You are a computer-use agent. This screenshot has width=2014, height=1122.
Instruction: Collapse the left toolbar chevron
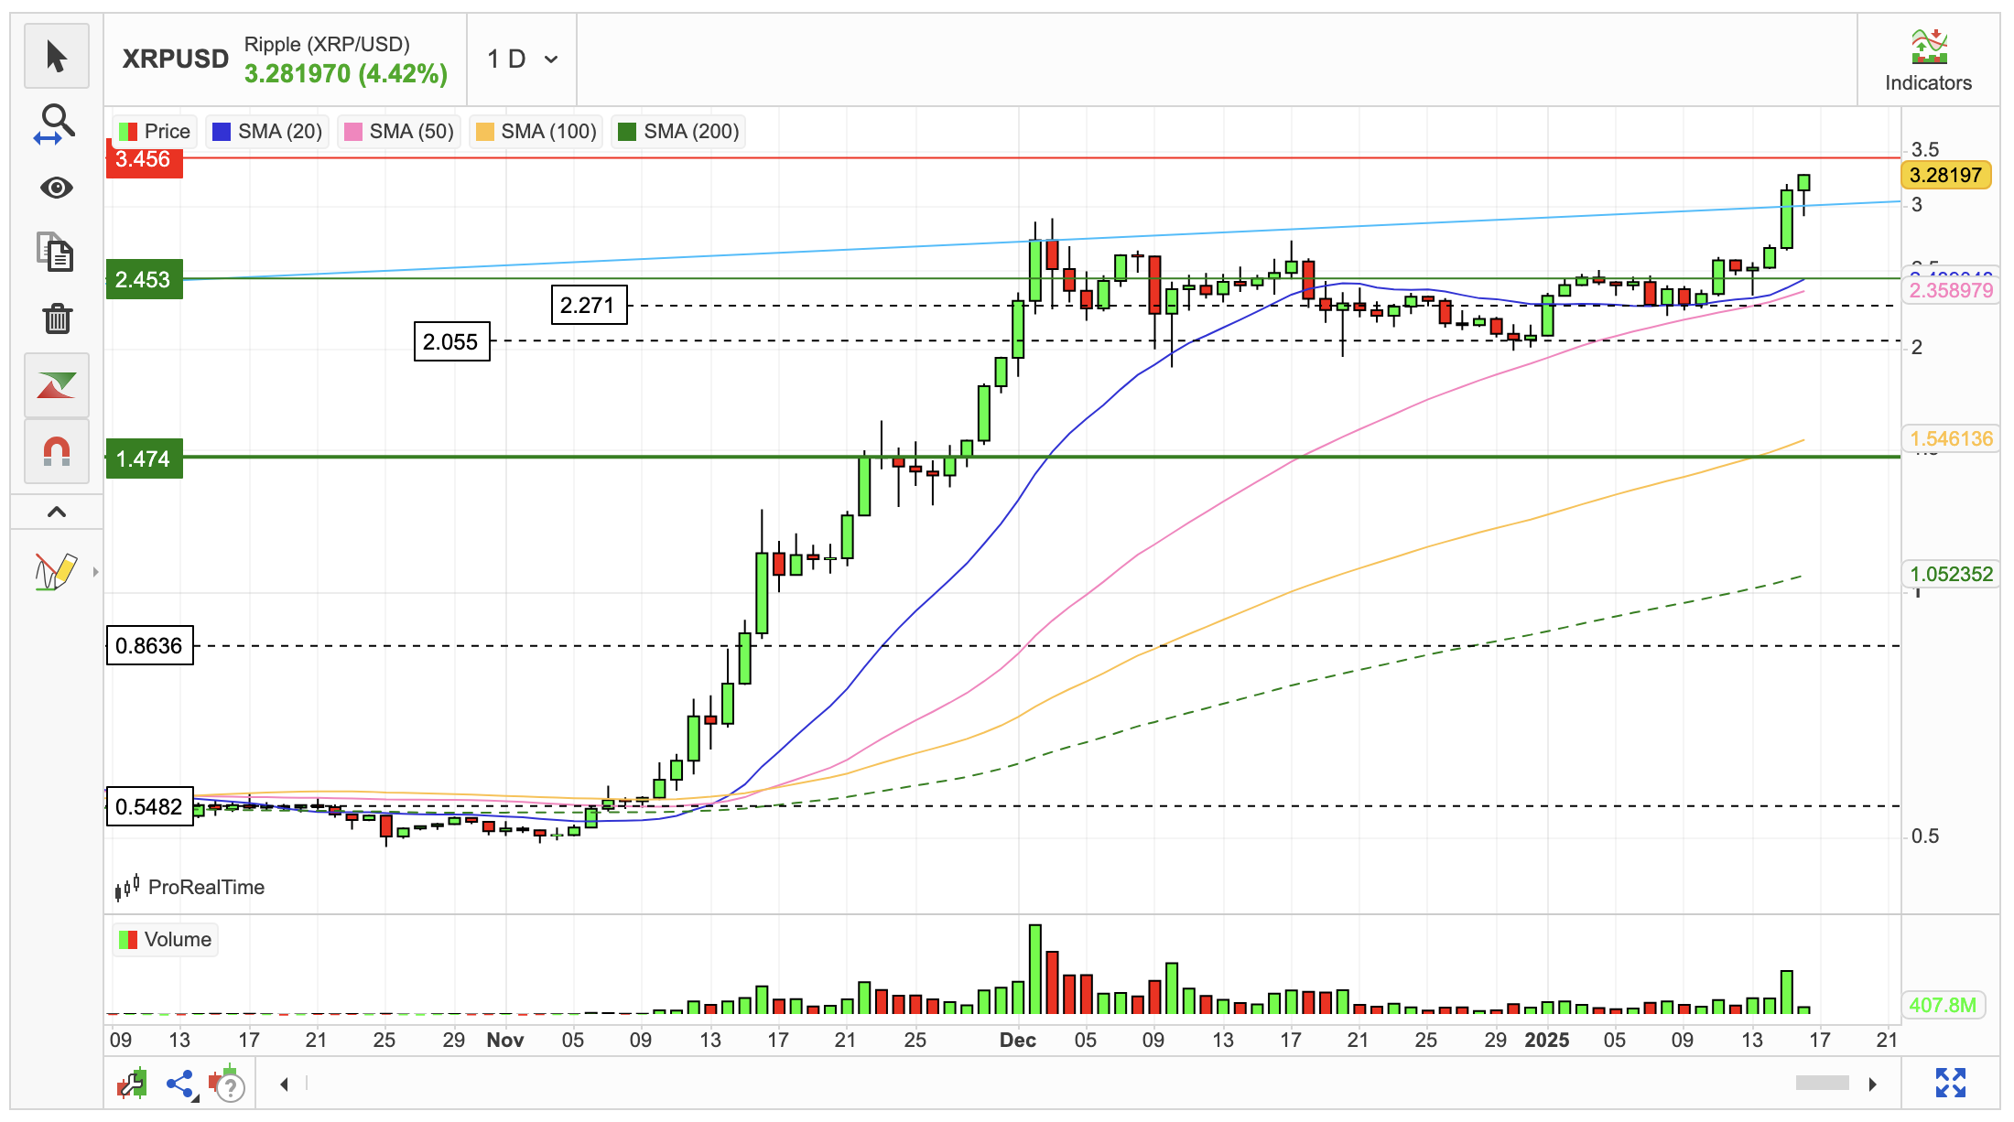pyautogui.click(x=57, y=512)
